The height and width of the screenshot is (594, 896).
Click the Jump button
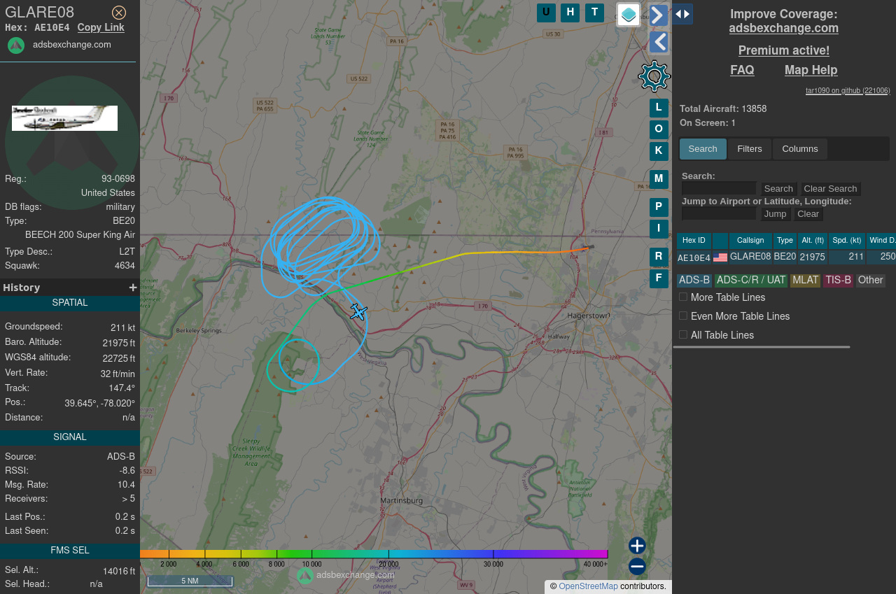pos(776,214)
